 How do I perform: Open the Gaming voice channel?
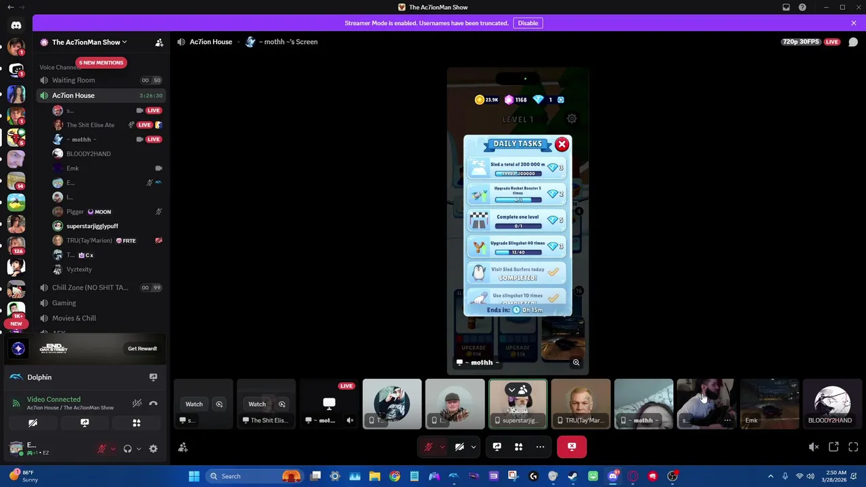point(101,303)
